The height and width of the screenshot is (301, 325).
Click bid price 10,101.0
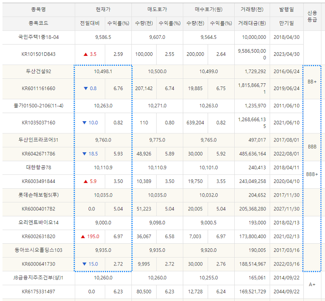pyautogui.click(x=209, y=167)
